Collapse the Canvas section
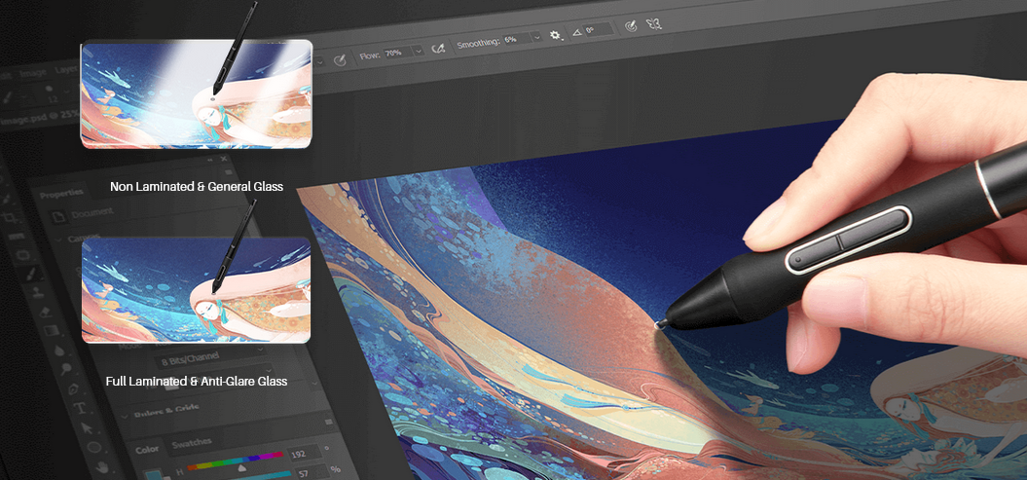The image size is (1027, 480). click(x=57, y=240)
